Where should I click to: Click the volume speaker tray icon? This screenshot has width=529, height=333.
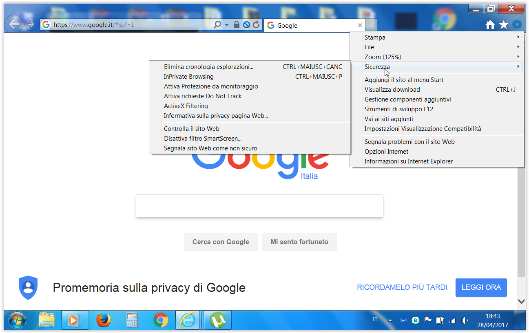coord(465,320)
